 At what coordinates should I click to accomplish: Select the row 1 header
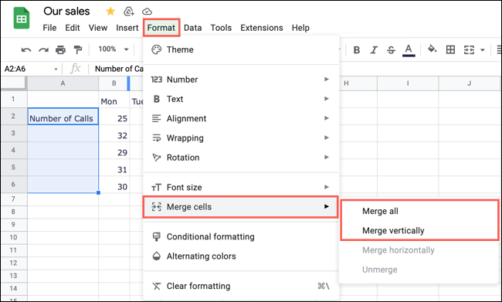click(13, 100)
